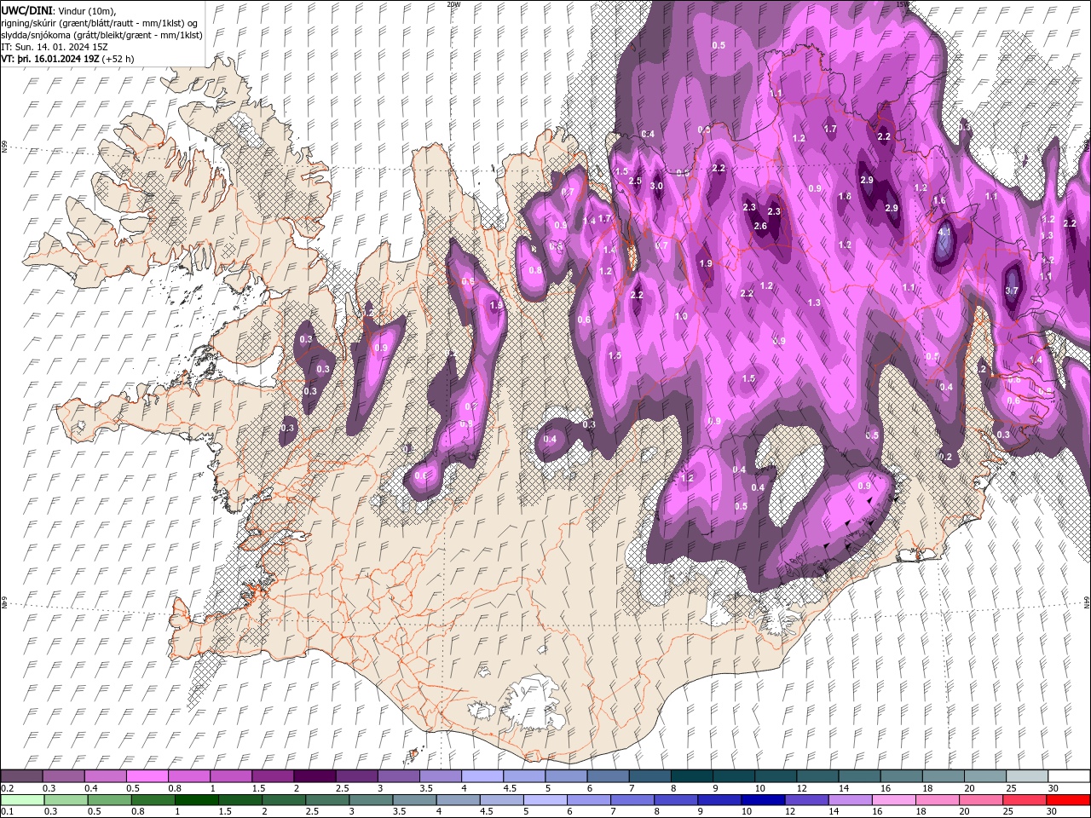1091x818 pixels.
Task: Click the 15W longitude label
Action: point(903,4)
